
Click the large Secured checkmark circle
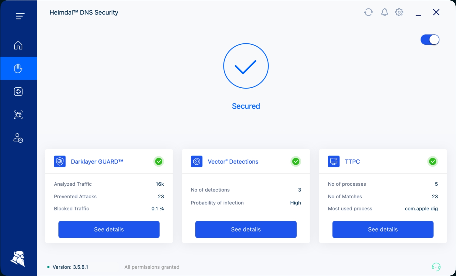(246, 66)
